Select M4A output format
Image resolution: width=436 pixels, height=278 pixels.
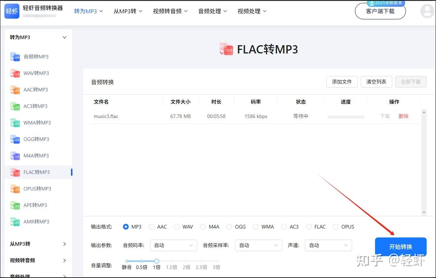click(x=203, y=227)
